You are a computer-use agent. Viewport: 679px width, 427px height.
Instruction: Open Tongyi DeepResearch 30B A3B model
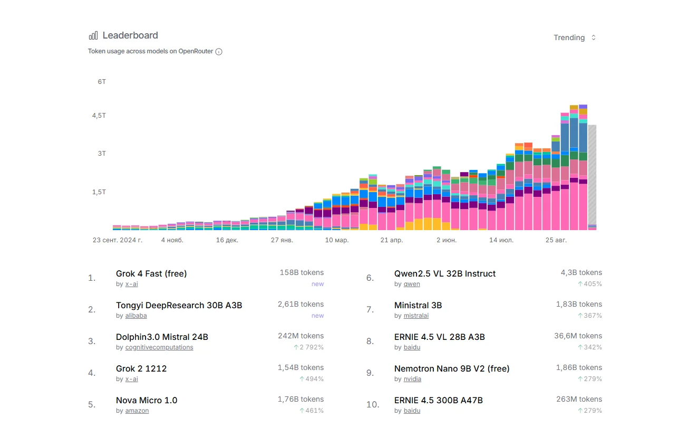point(179,305)
